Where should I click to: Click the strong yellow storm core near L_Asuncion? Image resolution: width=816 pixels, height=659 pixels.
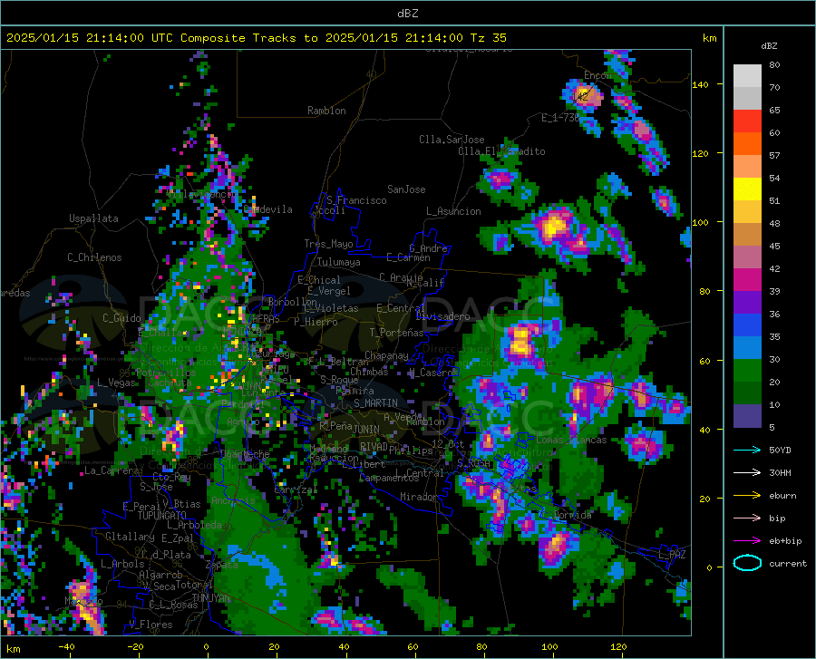pos(553,227)
